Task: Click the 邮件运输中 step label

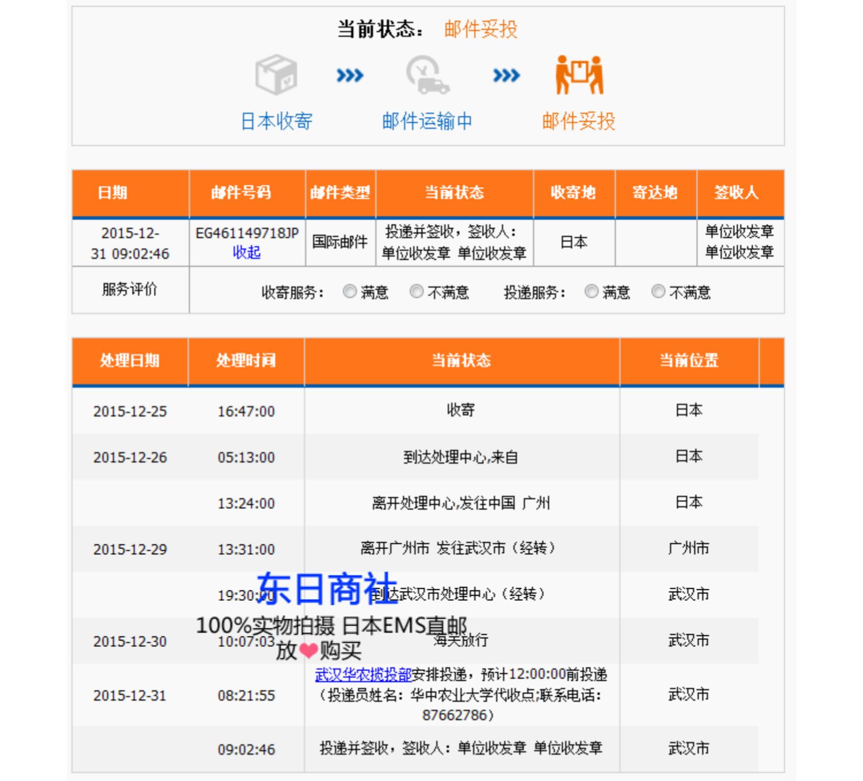Action: [x=427, y=121]
